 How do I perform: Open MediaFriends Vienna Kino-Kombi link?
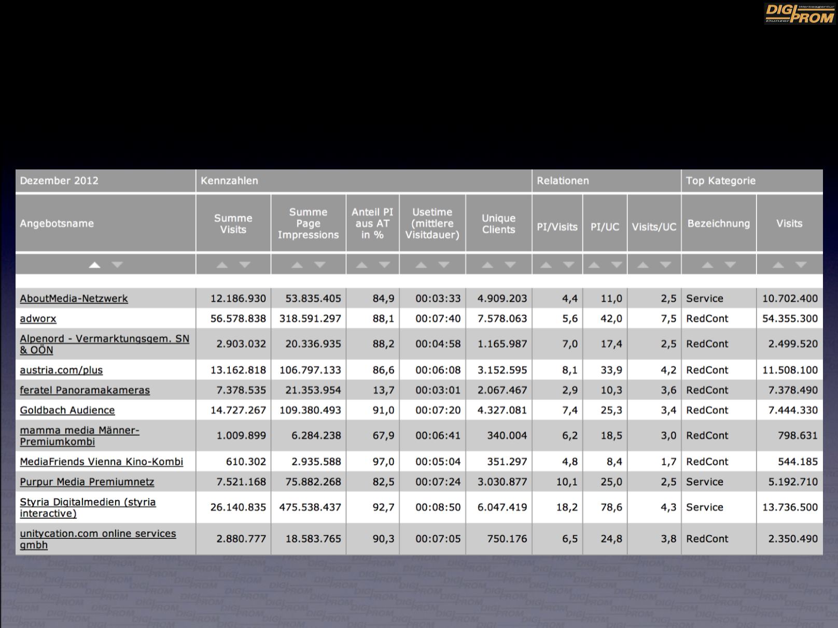pyautogui.click(x=101, y=462)
